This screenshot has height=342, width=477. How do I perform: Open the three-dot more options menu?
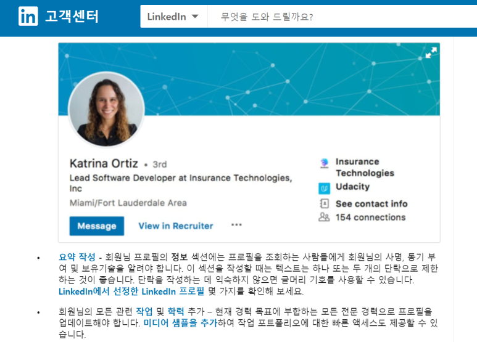(236, 225)
